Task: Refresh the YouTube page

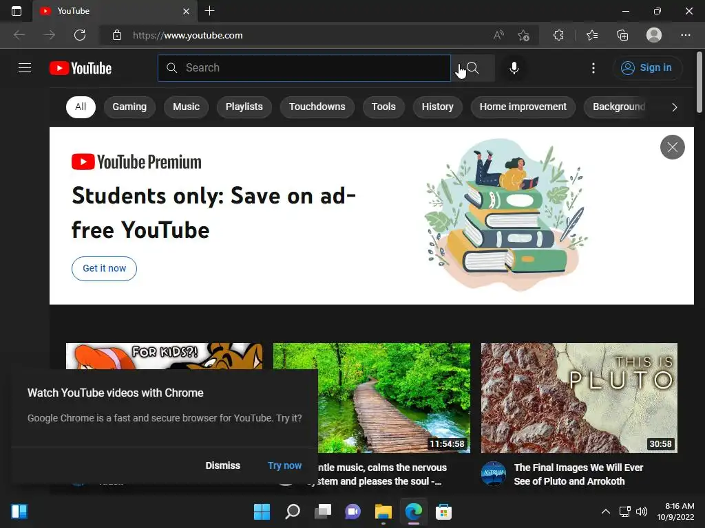Action: click(80, 35)
